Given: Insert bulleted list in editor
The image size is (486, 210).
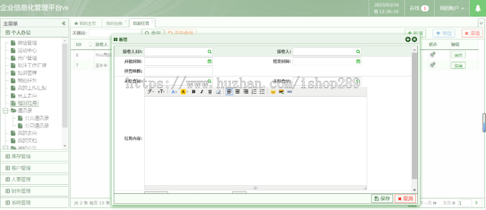Looking at the screenshot, I should (x=262, y=92).
